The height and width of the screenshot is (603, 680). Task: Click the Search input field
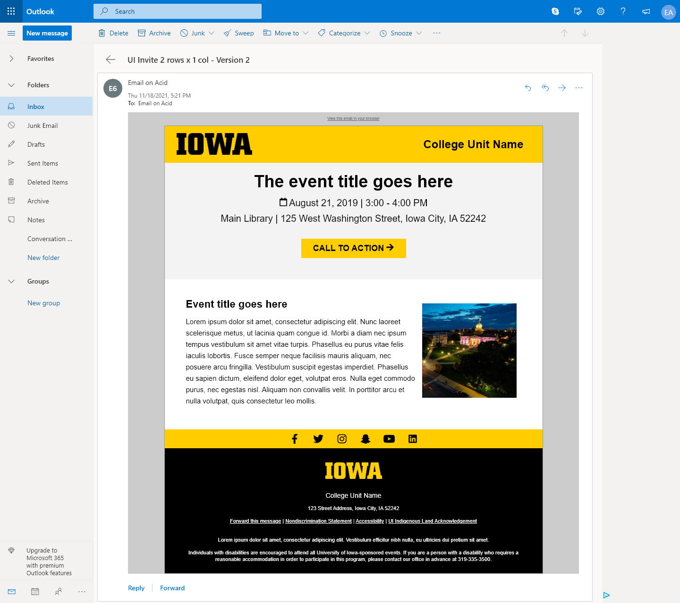pyautogui.click(x=178, y=11)
